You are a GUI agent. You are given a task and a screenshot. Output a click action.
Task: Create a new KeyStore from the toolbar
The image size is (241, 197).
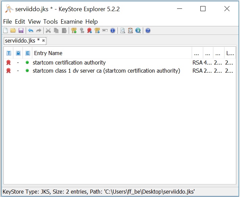pos(5,31)
